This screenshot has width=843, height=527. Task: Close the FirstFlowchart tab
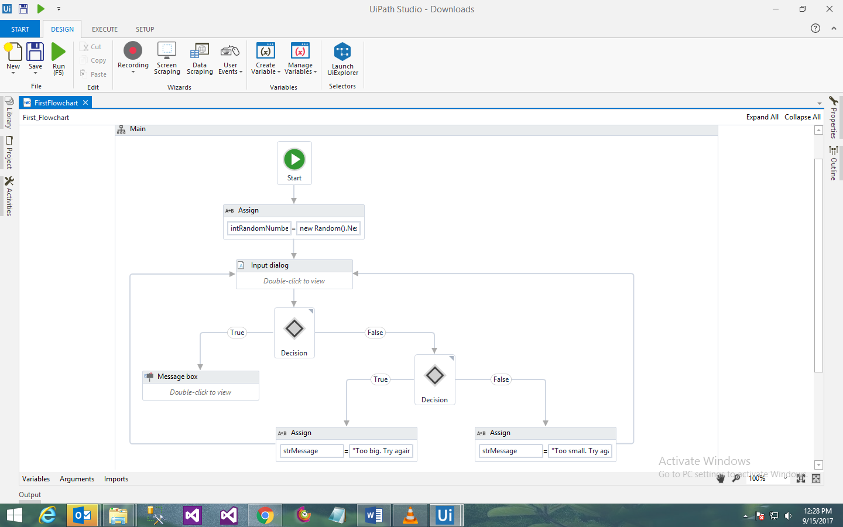click(85, 102)
